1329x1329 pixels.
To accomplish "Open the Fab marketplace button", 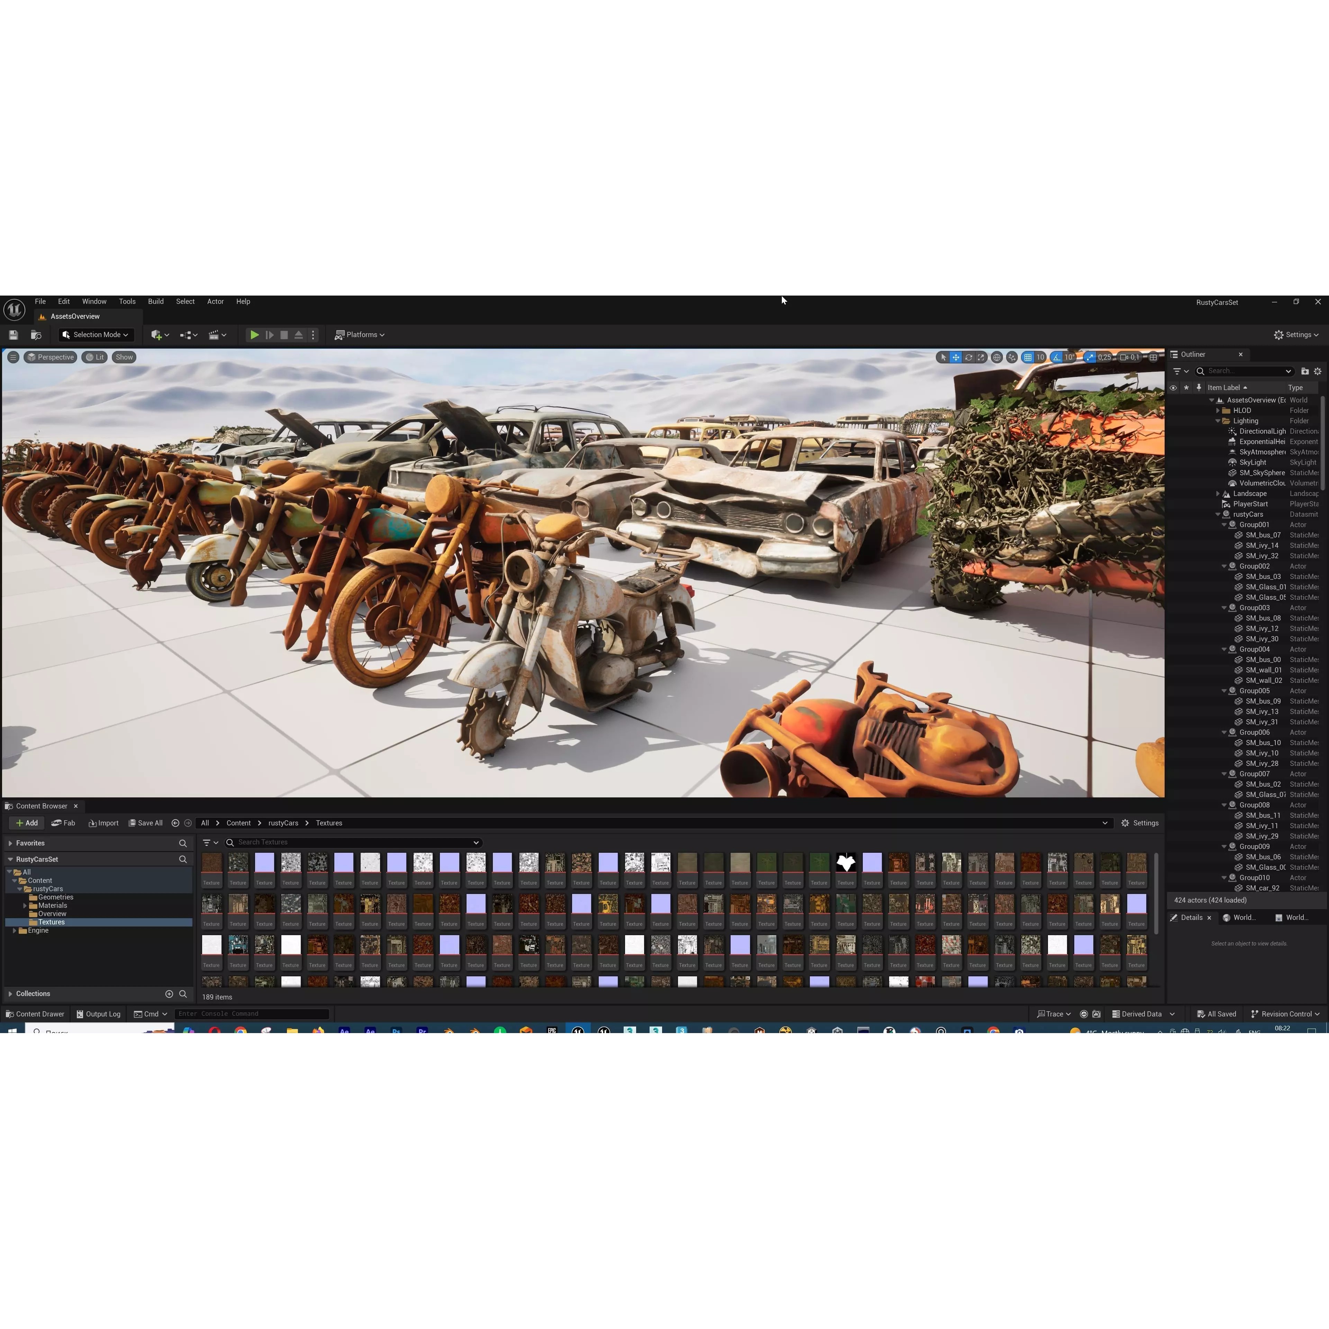I will point(63,823).
